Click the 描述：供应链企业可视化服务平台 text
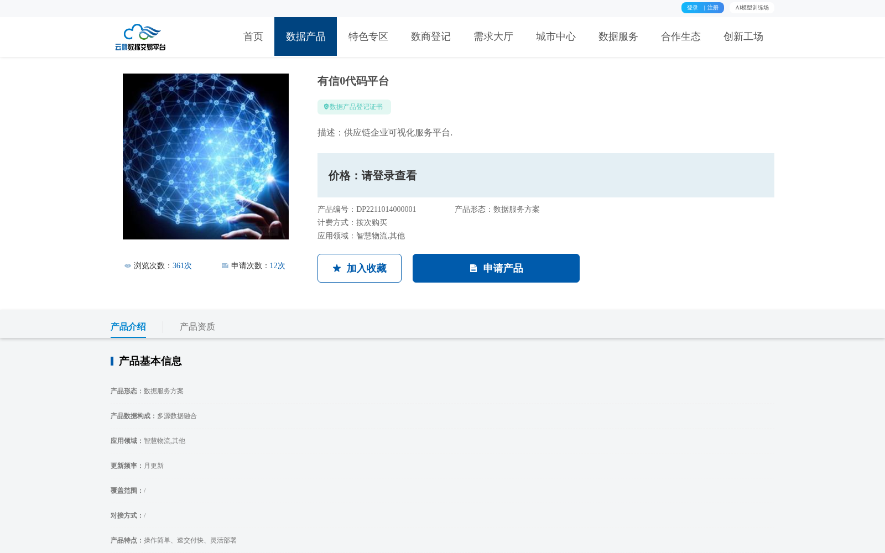 (x=385, y=133)
